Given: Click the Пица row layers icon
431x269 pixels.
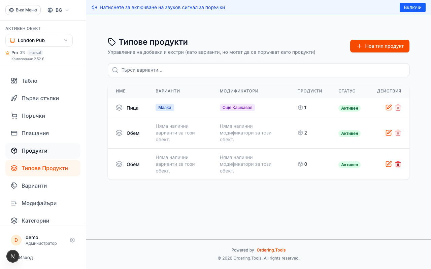Looking at the screenshot, I should (x=119, y=108).
